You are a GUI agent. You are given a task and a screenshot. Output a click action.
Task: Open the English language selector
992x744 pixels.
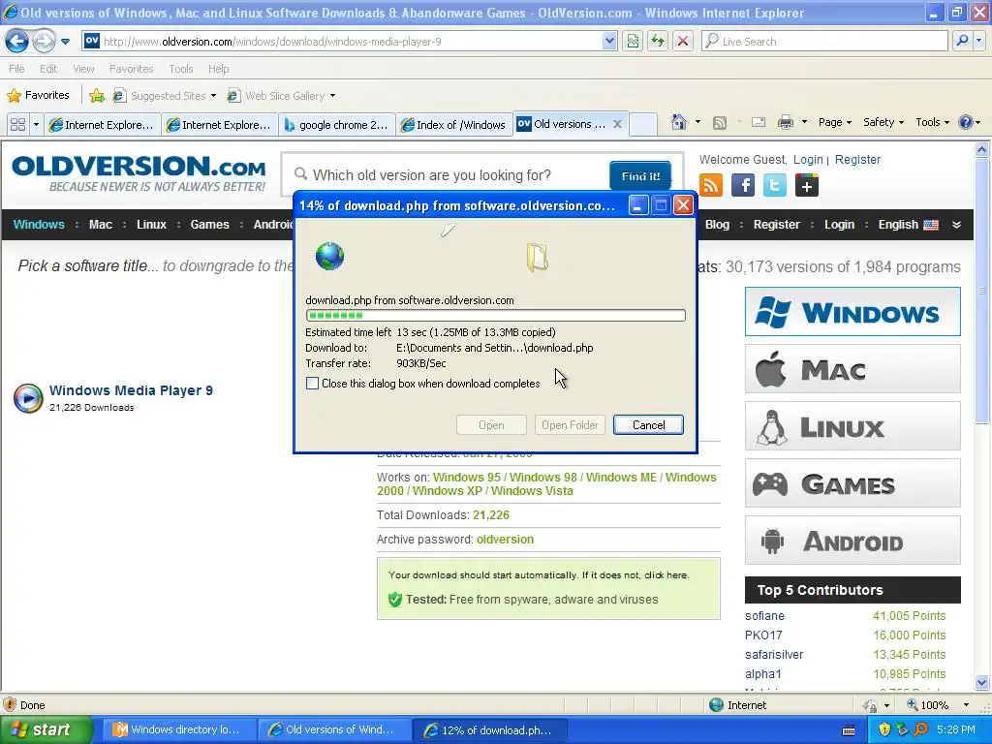point(908,225)
